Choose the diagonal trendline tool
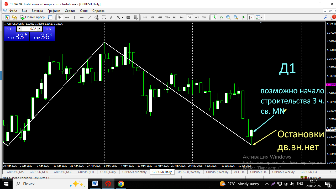The image size is (336, 189). pyautogui.click(x=89, y=17)
